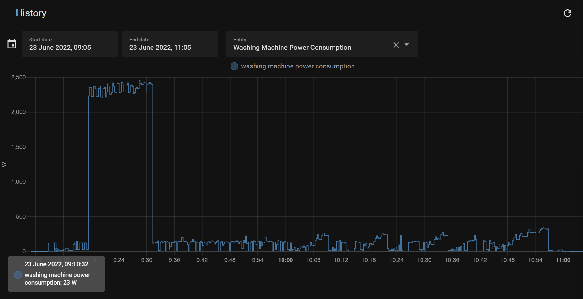This screenshot has width=583, height=299.
Task: Click the End date field
Action: [x=170, y=44]
